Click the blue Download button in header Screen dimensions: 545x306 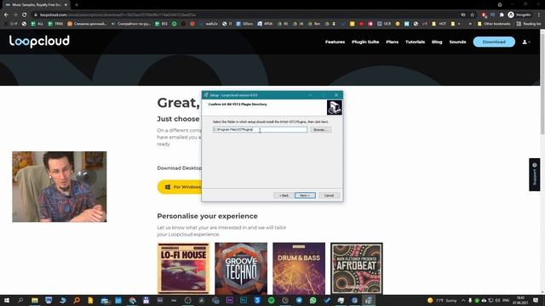(x=494, y=42)
